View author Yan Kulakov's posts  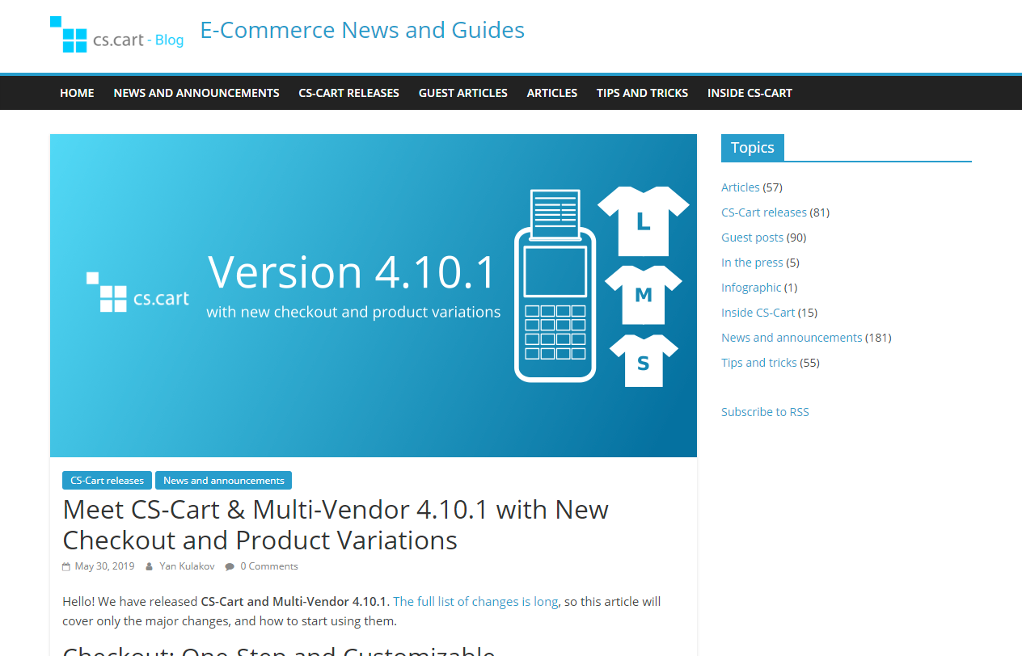pos(187,566)
